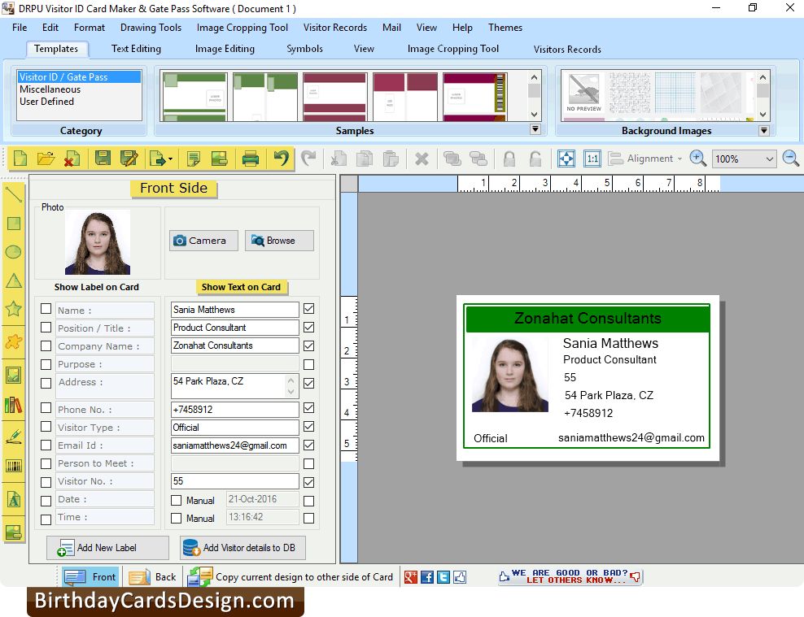Uncheck show text for Company Name
The image size is (804, 617).
tap(308, 346)
